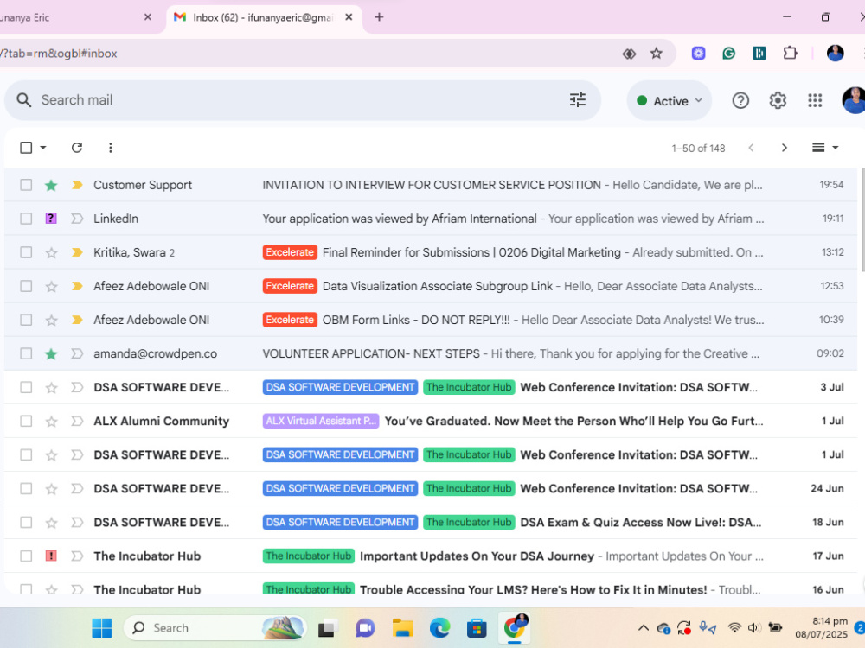Check the 3 Jul DSA SOFTWARE email
865x648 pixels.
click(26, 387)
